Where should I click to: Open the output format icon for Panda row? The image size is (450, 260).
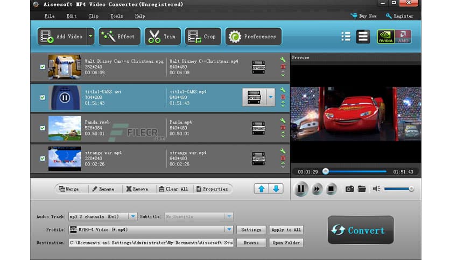coord(258,128)
